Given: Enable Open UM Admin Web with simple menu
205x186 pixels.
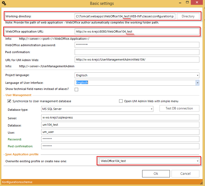Looking at the screenshot, I should tap(121, 101).
